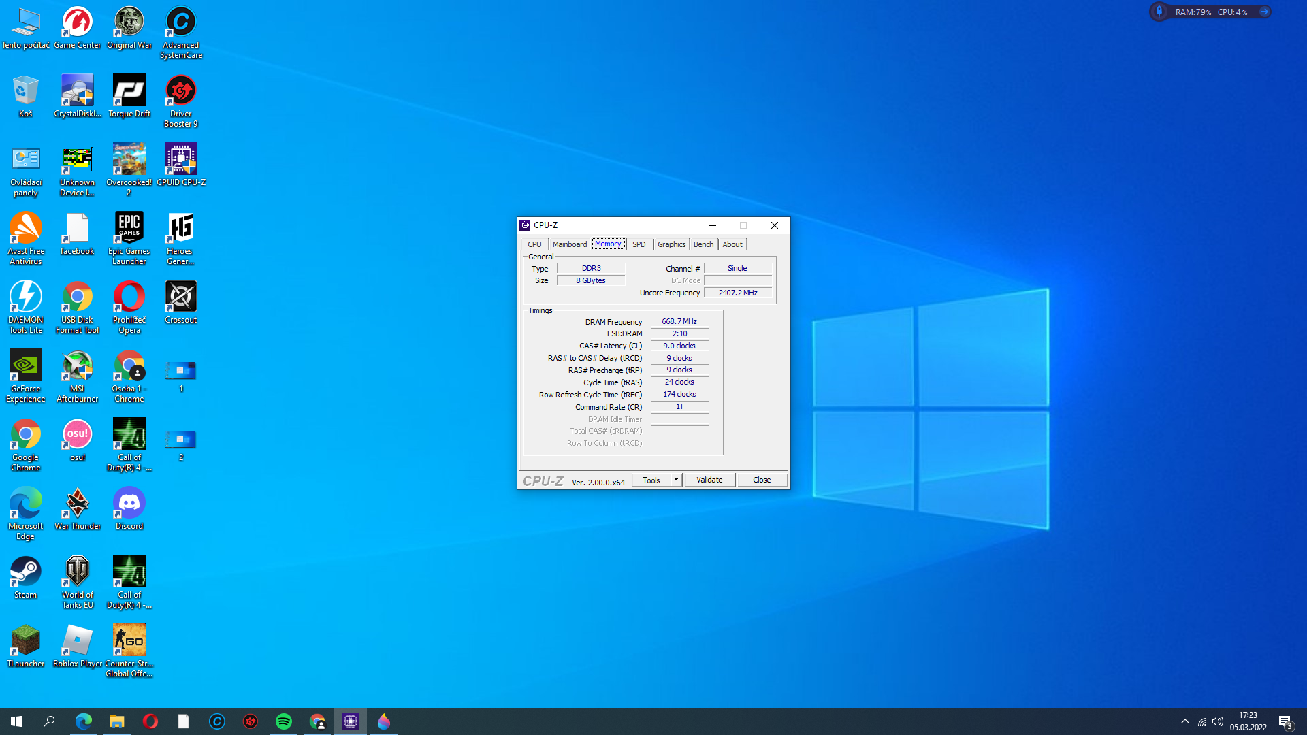1307x735 pixels.
Task: Click the Close button in CPU-Z
Action: point(761,480)
